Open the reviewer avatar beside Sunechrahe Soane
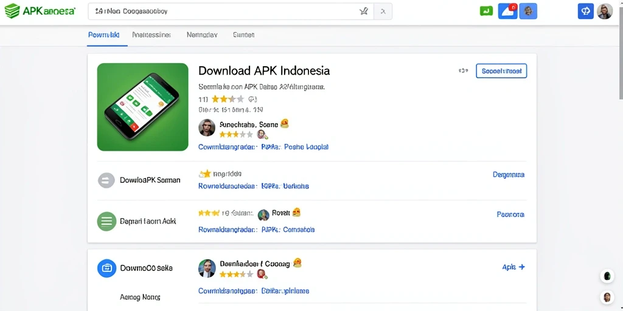 [207, 128]
